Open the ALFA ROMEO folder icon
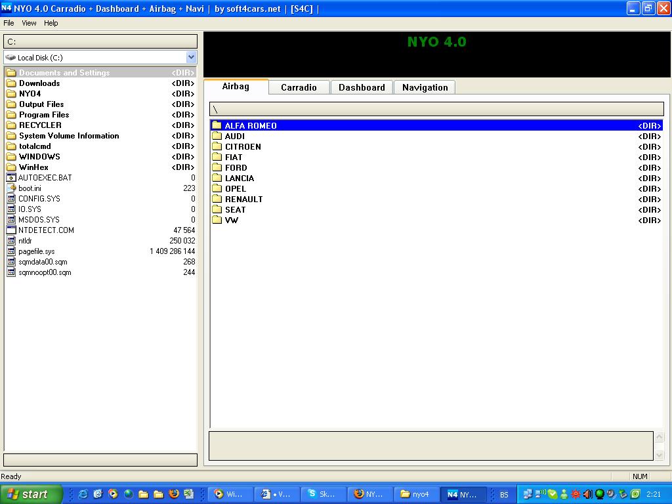Image resolution: width=672 pixels, height=504 pixels. click(x=217, y=125)
